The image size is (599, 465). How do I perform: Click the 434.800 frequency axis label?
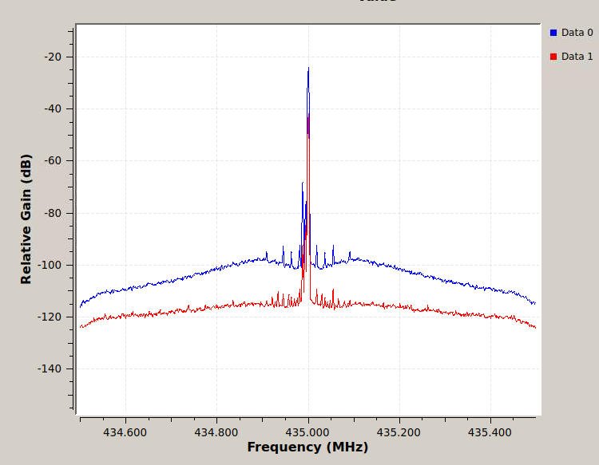(x=216, y=432)
